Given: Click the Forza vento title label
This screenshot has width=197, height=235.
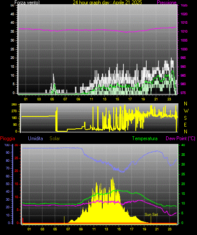Looking at the screenshot, I should [x=27, y=3].
